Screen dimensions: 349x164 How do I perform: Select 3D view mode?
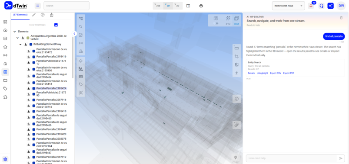point(168,6)
